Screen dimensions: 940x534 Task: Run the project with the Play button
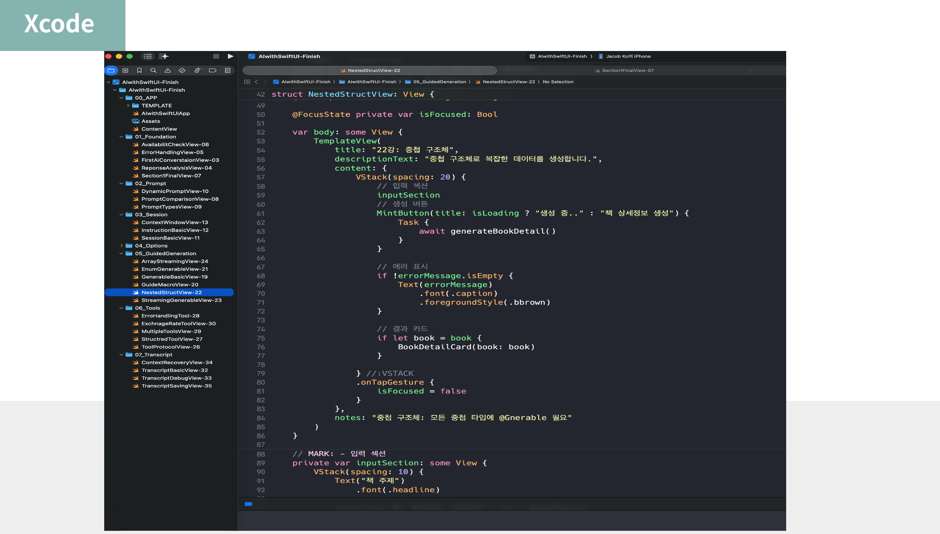tap(230, 56)
